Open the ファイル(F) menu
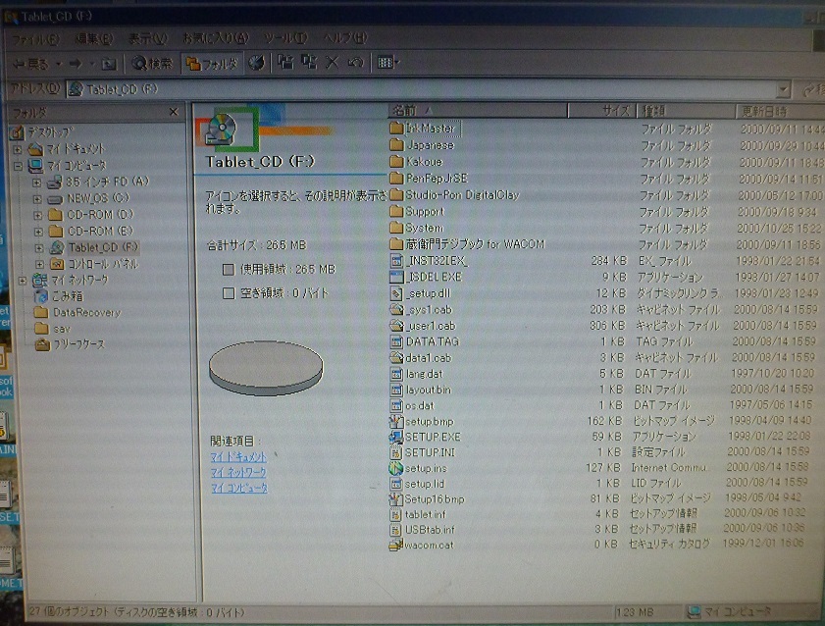This screenshot has width=825, height=626. (35, 39)
